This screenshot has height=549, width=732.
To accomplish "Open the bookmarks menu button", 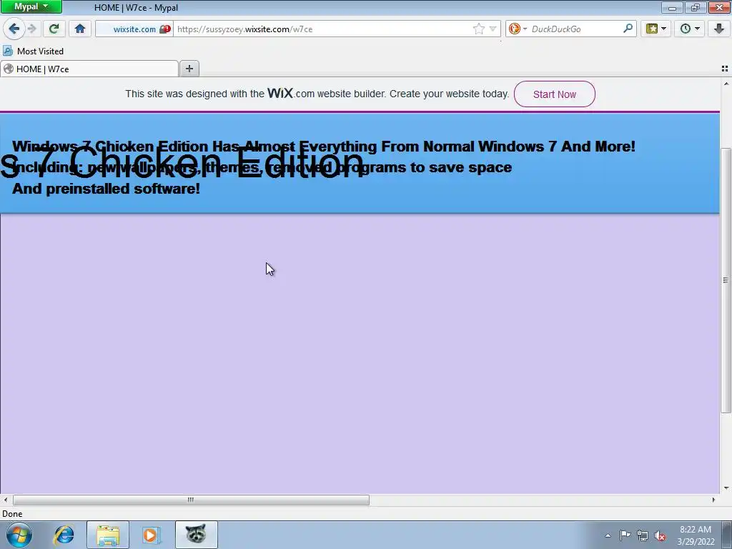I will coord(656,29).
